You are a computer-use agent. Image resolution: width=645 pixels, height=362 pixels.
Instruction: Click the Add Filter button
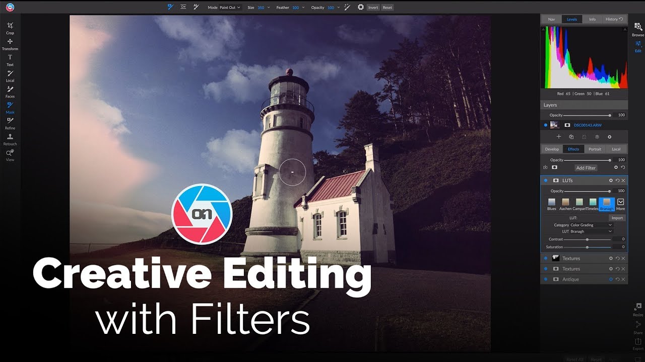586,167
